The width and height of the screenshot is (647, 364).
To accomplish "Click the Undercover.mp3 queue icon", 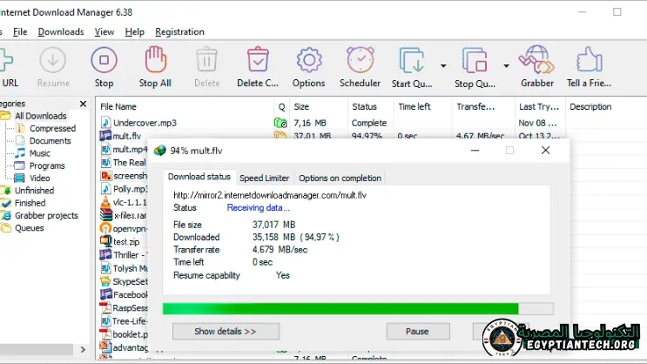I will (280, 123).
